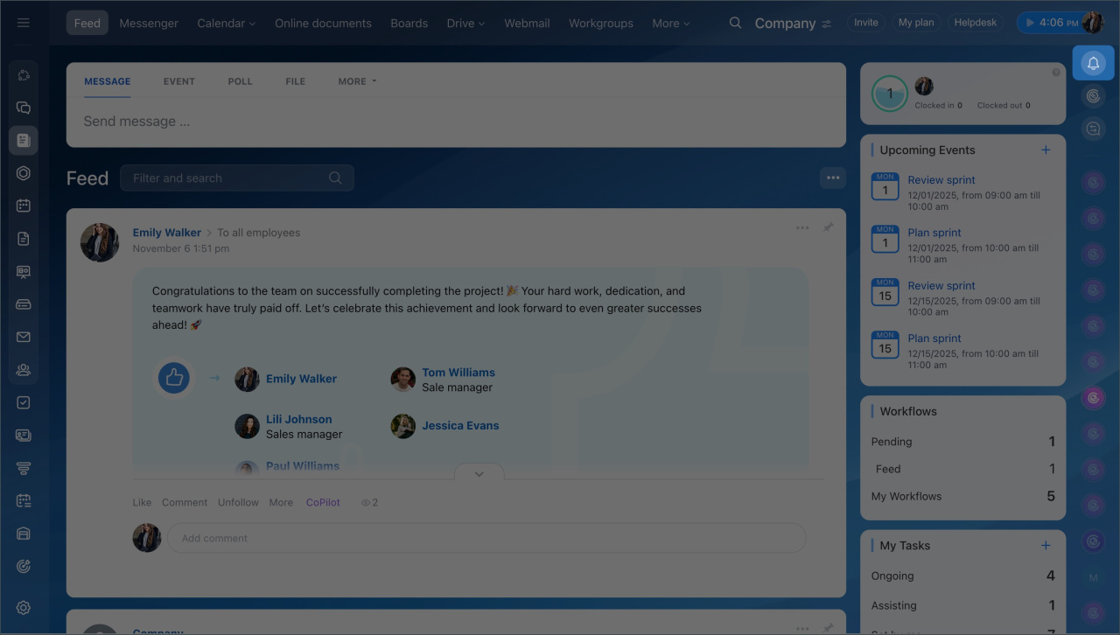Expand the collapsed post with chevron
Screen dimensions: 1120x635
[x=479, y=473]
